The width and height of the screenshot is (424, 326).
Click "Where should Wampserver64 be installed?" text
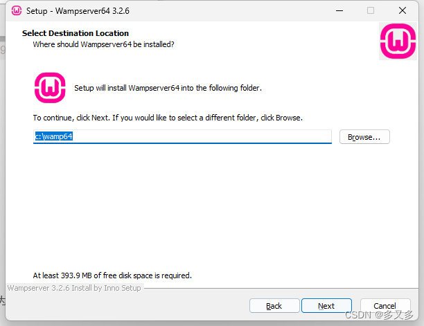click(x=103, y=44)
